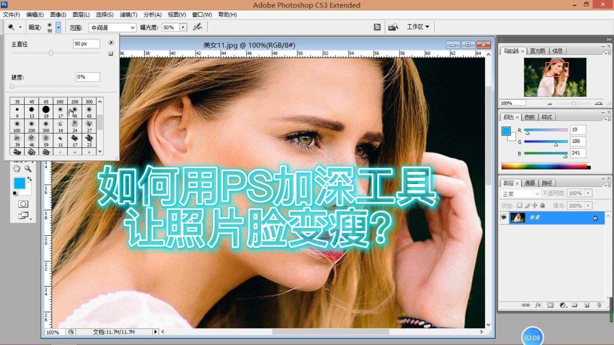Toggle lock all for layer
The image size is (614, 345).
tap(542, 205)
